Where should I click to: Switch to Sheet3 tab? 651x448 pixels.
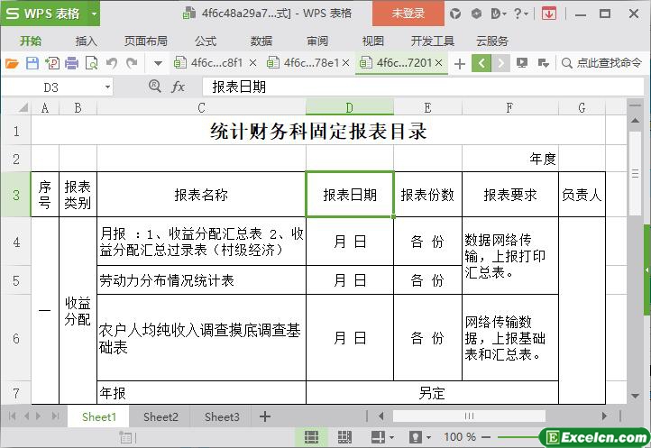click(x=222, y=416)
